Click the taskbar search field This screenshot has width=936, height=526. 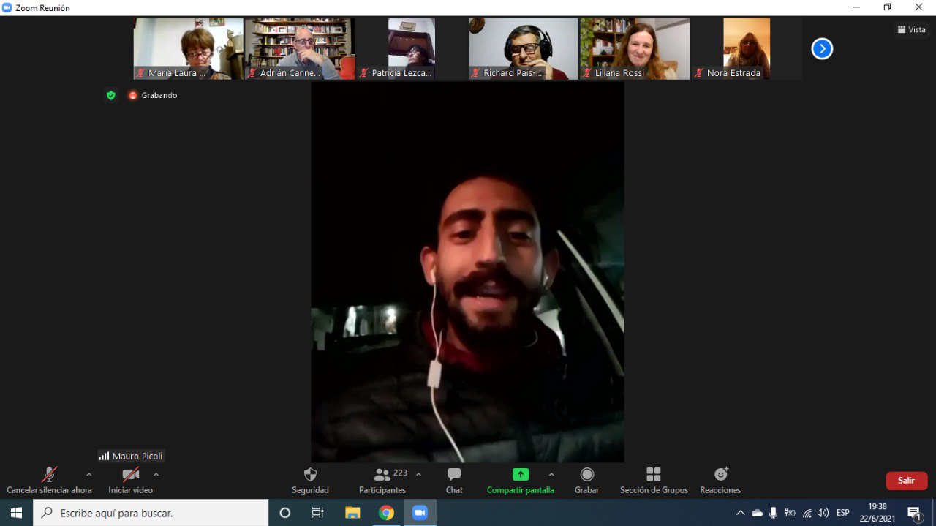click(x=151, y=513)
